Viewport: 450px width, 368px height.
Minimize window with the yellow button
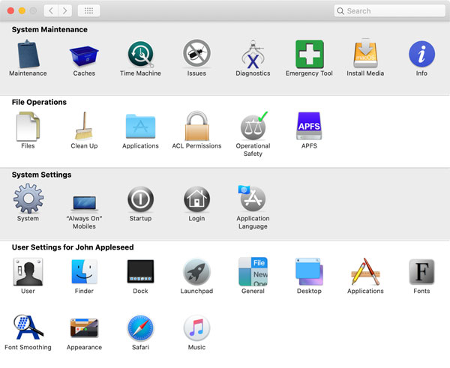(22, 11)
